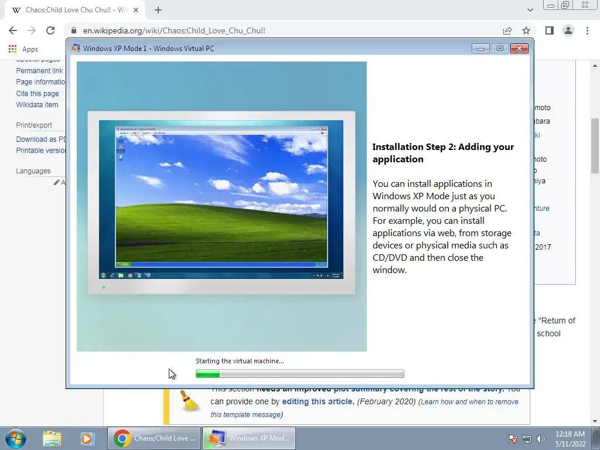The image size is (600, 450).
Task: Go back in Chrome
Action: 13,30
